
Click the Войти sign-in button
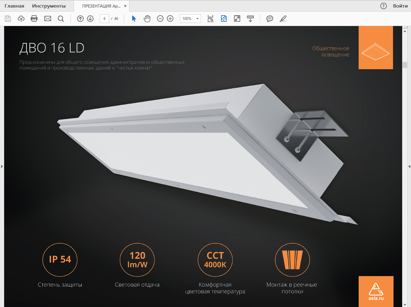tap(400, 6)
